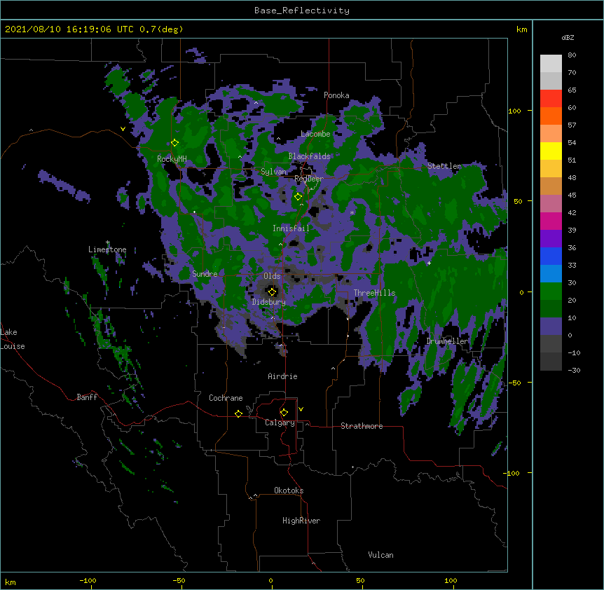Click the Lacombe town label
The width and height of the screenshot is (604, 590).
coord(315,134)
